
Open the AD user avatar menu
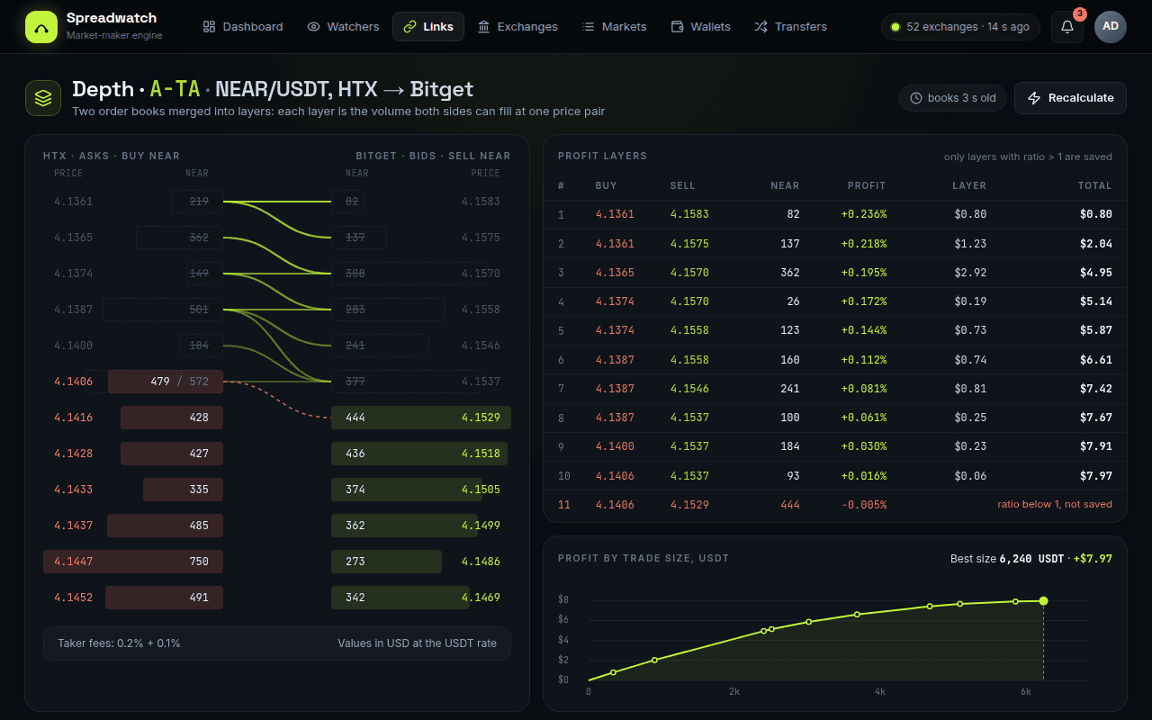(x=1111, y=27)
